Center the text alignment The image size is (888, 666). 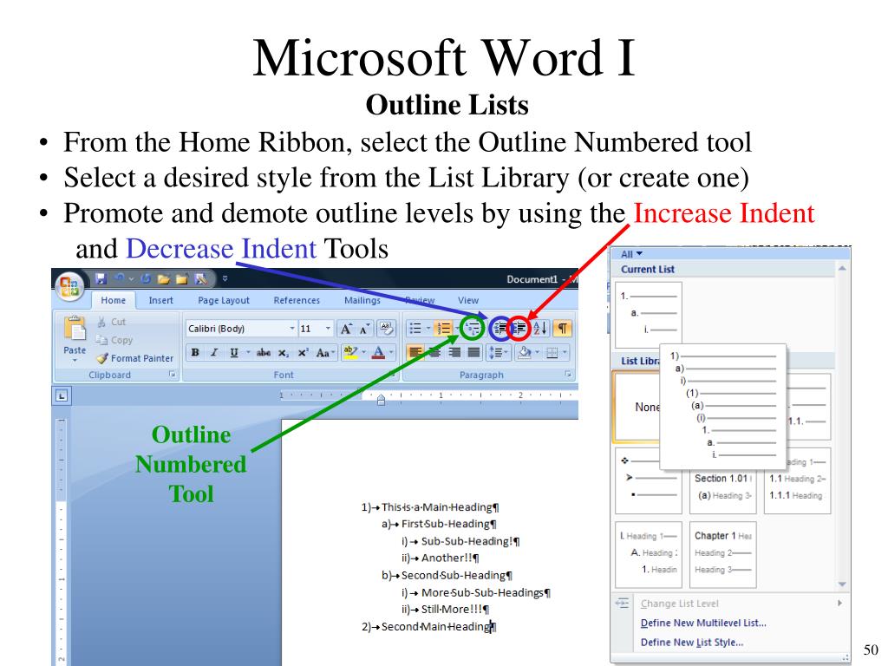(435, 353)
